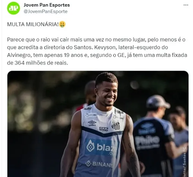Click the MULTA MILIONÁRIA headline text

(33, 24)
